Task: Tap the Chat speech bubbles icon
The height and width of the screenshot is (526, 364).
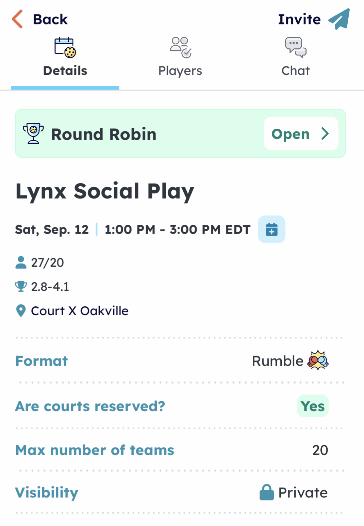Action: [x=296, y=47]
